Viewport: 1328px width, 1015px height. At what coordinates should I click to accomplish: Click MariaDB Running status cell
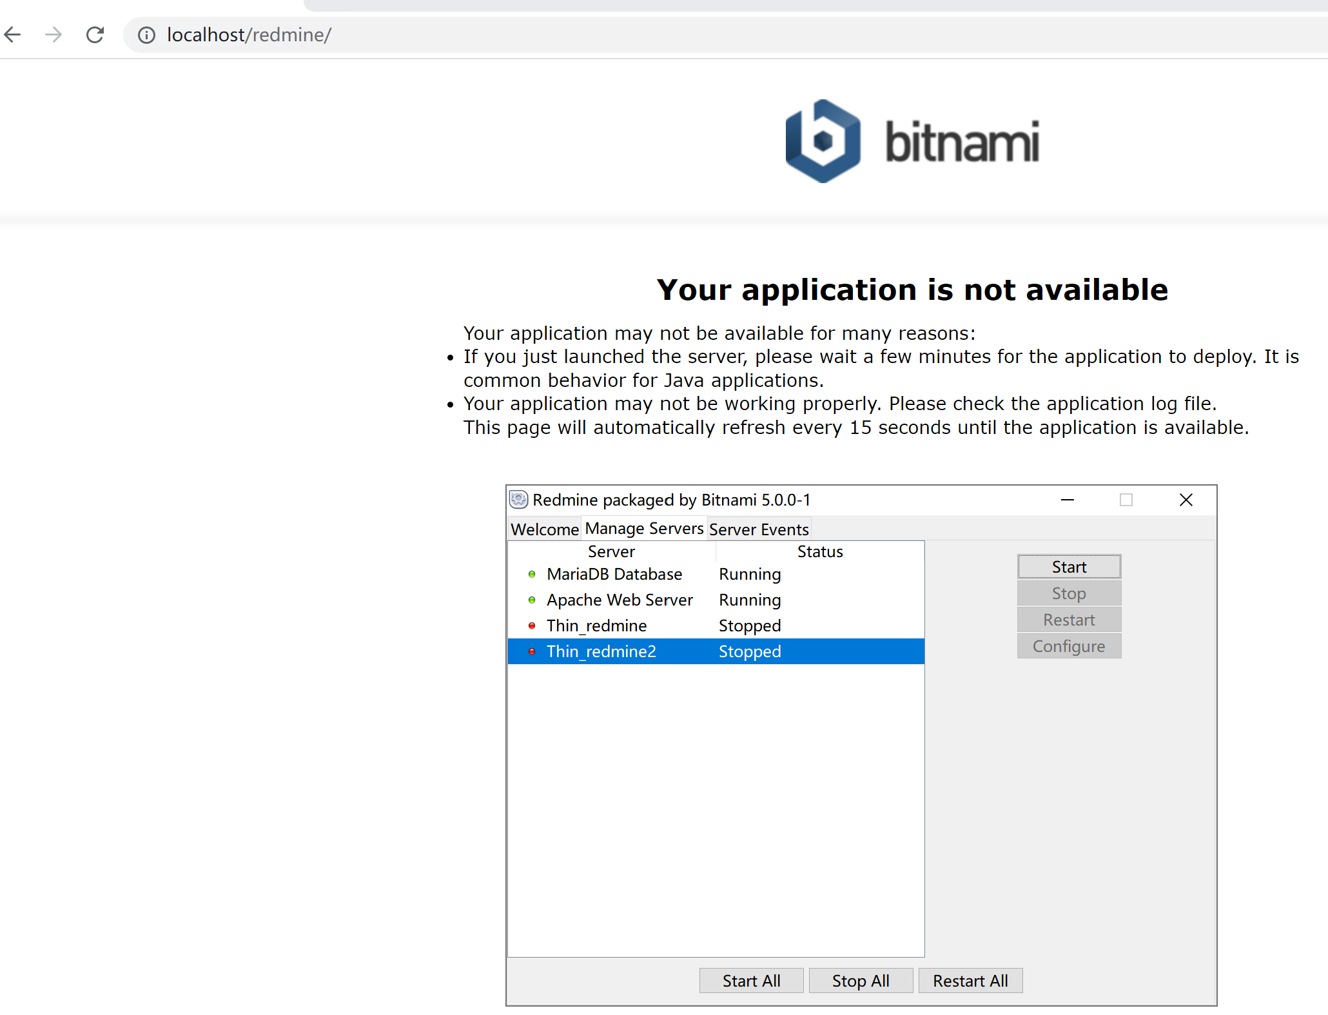click(750, 574)
